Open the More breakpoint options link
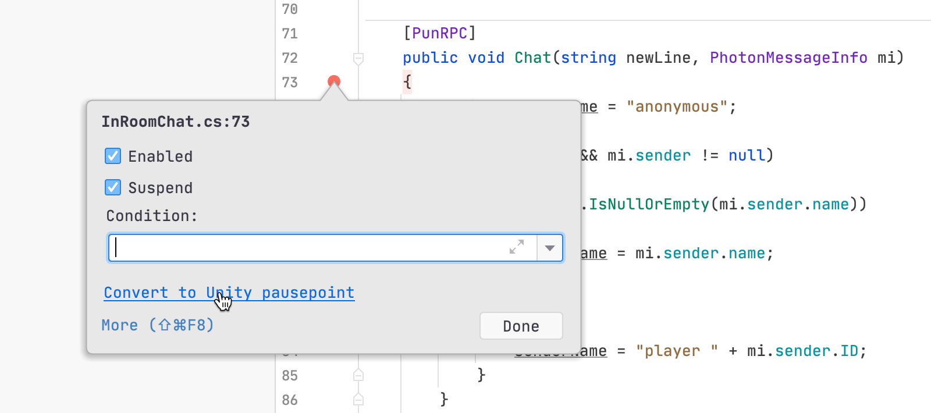The height and width of the screenshot is (413, 931). pyautogui.click(x=158, y=325)
